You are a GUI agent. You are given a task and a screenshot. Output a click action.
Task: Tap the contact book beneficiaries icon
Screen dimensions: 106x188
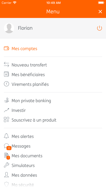click(6, 74)
